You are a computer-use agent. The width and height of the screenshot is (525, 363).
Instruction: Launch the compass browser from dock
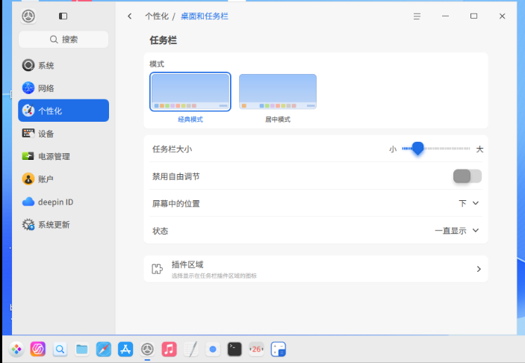point(104,350)
